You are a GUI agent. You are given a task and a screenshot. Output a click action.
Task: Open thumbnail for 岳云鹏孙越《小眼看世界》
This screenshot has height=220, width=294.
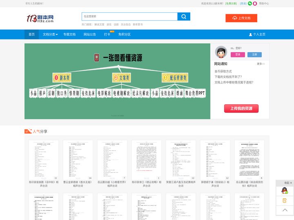(112, 160)
